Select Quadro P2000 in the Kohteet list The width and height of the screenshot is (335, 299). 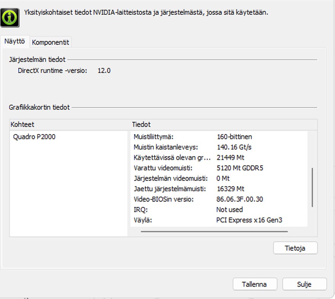[x=34, y=137]
